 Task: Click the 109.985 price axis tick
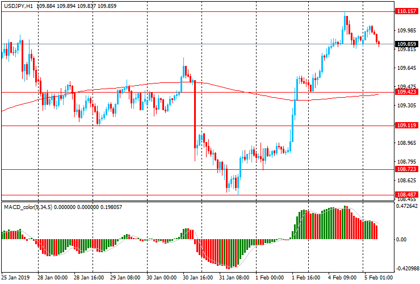(x=406, y=31)
